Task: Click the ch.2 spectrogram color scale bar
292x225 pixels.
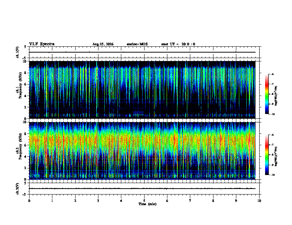Action: (267, 155)
